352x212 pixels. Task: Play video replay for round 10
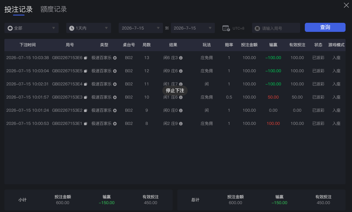[x=115, y=97]
